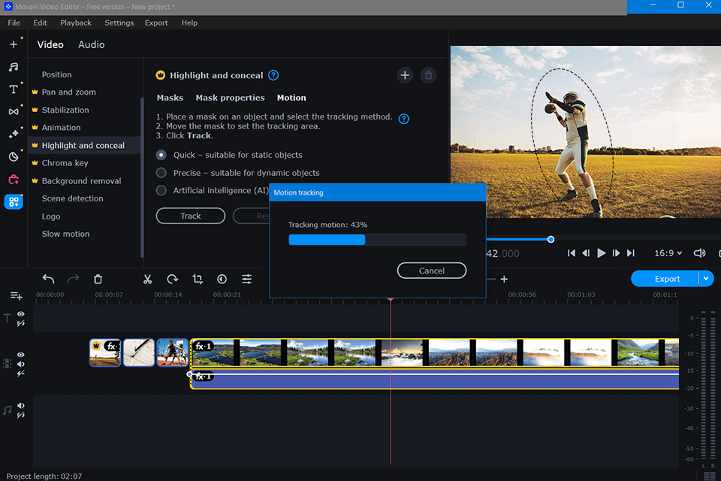Click the Undo arrow above timeline
The width and height of the screenshot is (721, 481).
[48, 279]
